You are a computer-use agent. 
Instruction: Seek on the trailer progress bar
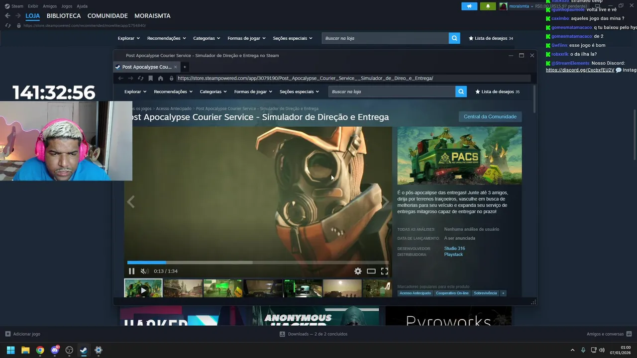258,263
